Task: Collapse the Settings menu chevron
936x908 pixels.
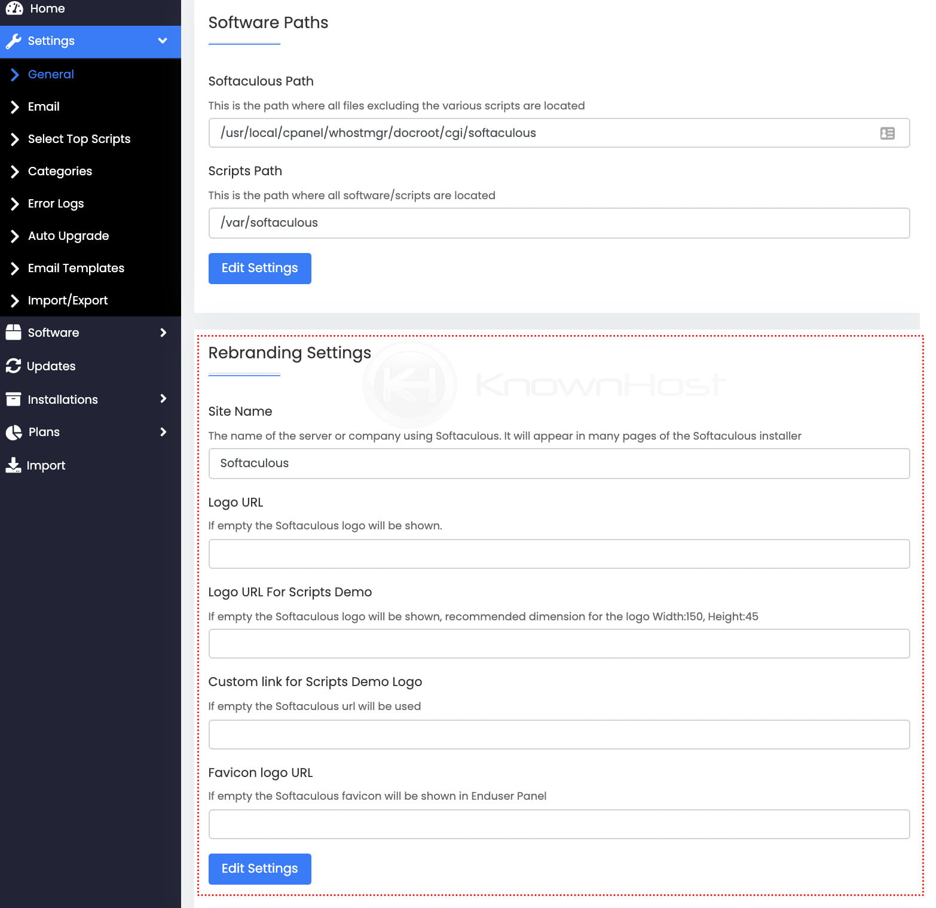Action: click(162, 41)
